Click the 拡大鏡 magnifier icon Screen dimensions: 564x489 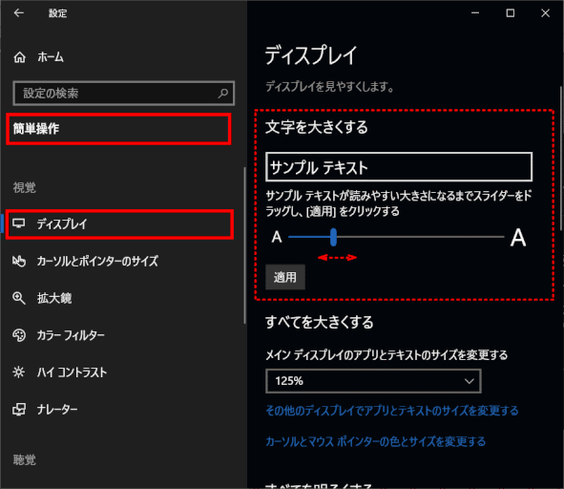(19, 298)
